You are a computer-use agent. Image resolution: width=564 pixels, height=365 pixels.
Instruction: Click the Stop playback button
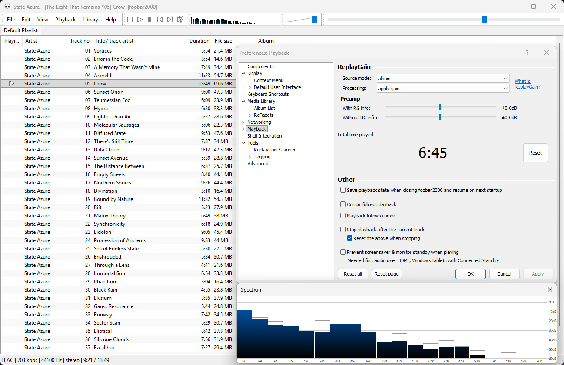click(129, 20)
